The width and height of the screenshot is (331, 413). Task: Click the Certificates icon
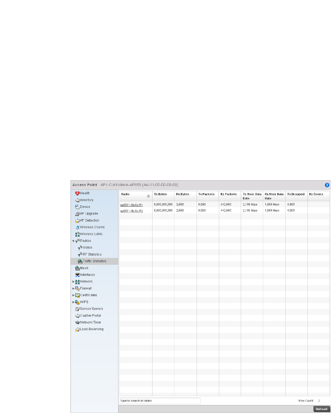[77, 295]
